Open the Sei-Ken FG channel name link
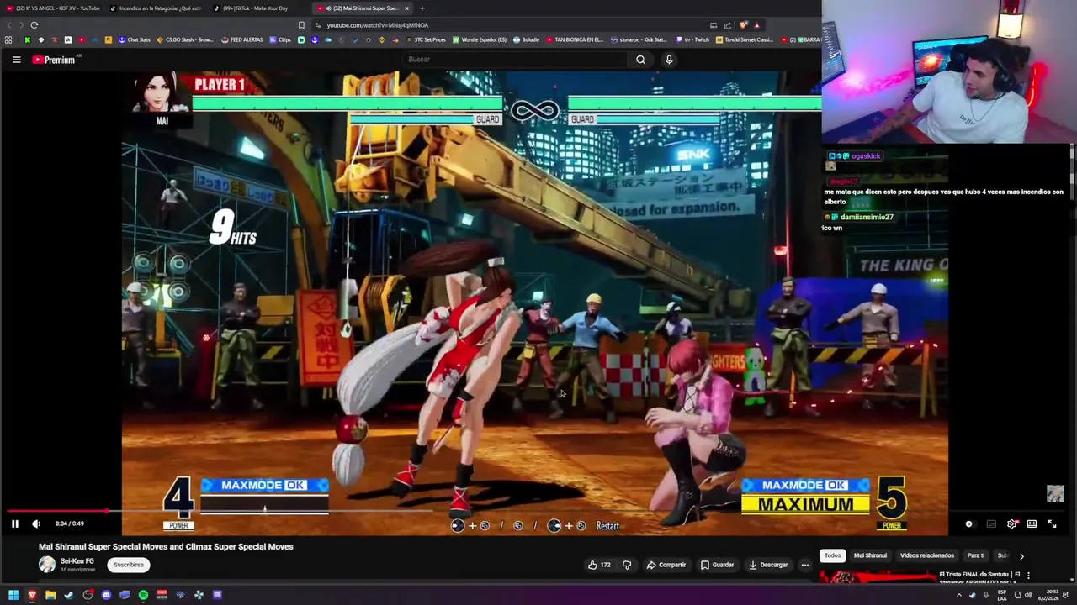This screenshot has height=605, width=1077. pos(77,560)
